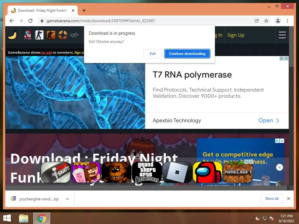Open the network tray icon
Viewport: 299px width, 224px height.
pyautogui.click(x=265, y=218)
